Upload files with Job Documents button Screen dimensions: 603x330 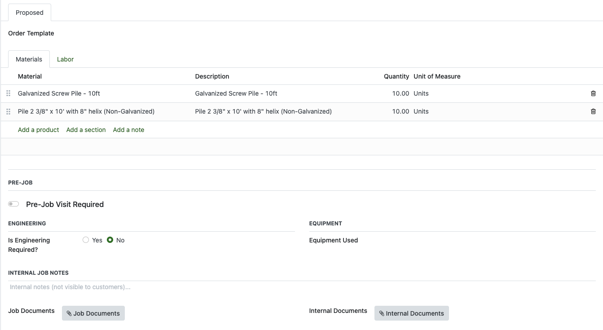[x=93, y=313]
